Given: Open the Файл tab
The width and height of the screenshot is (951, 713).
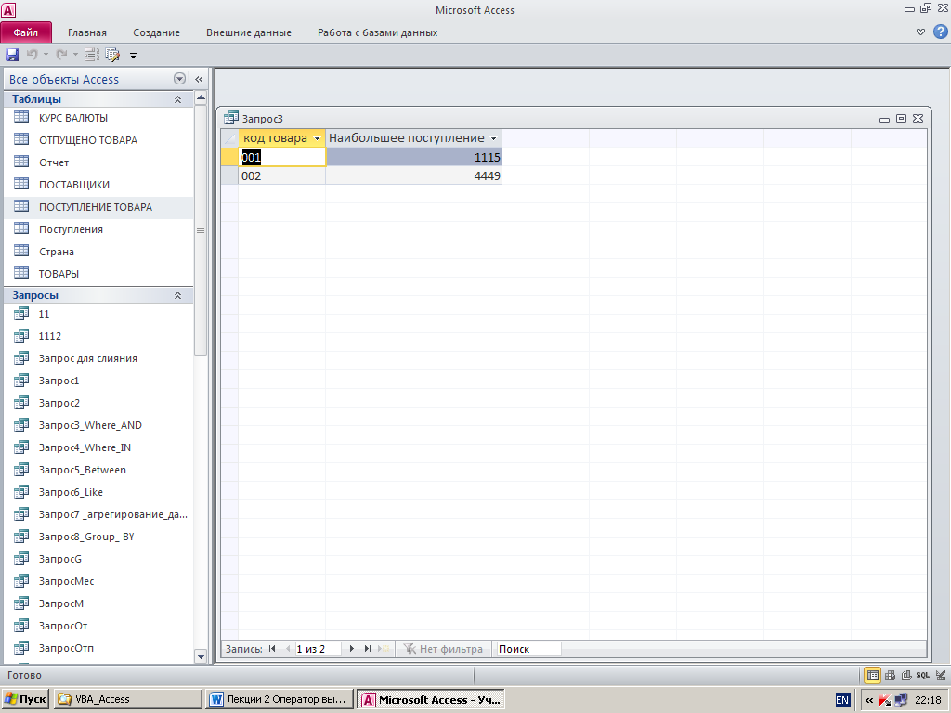Looking at the screenshot, I should pyautogui.click(x=26, y=32).
